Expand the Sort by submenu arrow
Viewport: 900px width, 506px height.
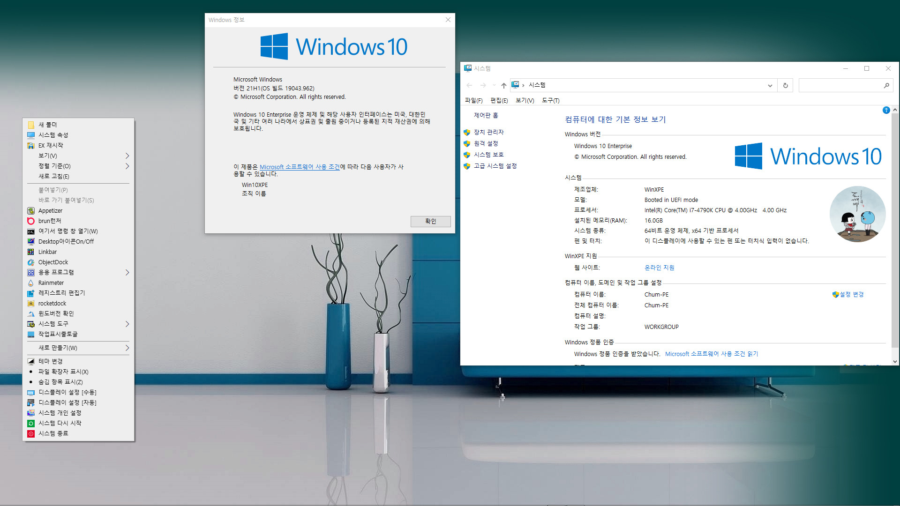(x=127, y=166)
